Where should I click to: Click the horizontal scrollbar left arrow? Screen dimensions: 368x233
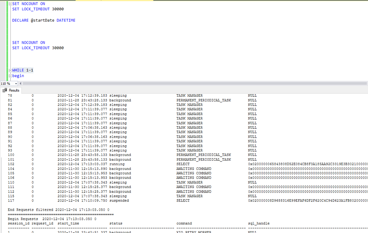click(x=20, y=83)
